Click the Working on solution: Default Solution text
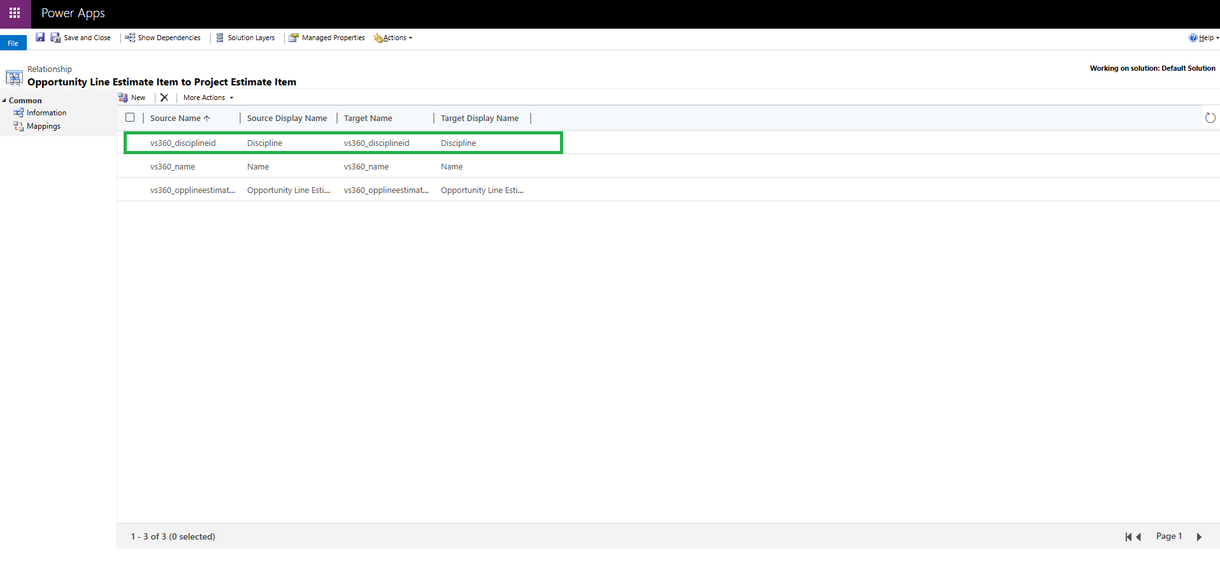The image size is (1220, 581). pos(1152,68)
